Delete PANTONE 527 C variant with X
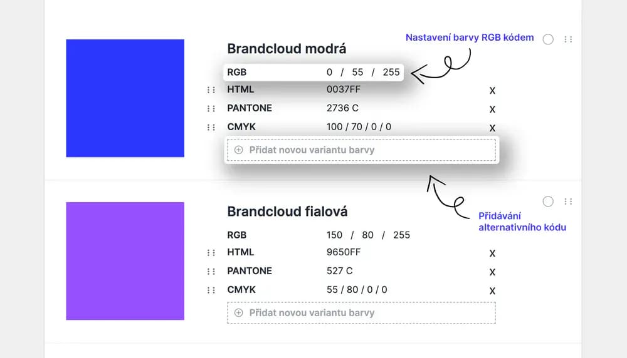The height and width of the screenshot is (358, 627). pyautogui.click(x=492, y=272)
